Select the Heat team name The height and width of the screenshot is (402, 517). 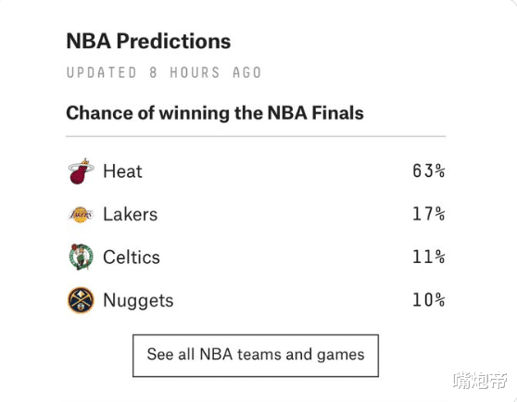click(x=122, y=171)
